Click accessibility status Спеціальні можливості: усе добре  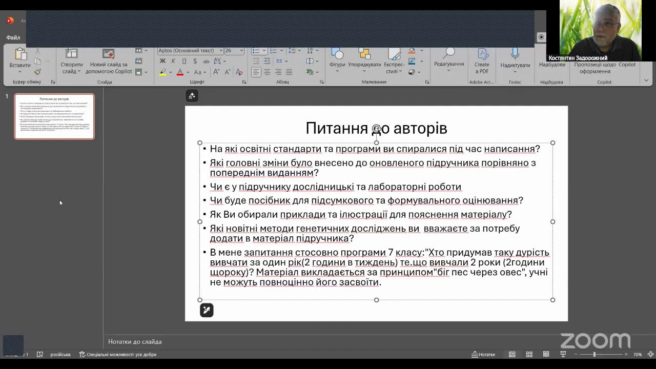[x=118, y=354]
